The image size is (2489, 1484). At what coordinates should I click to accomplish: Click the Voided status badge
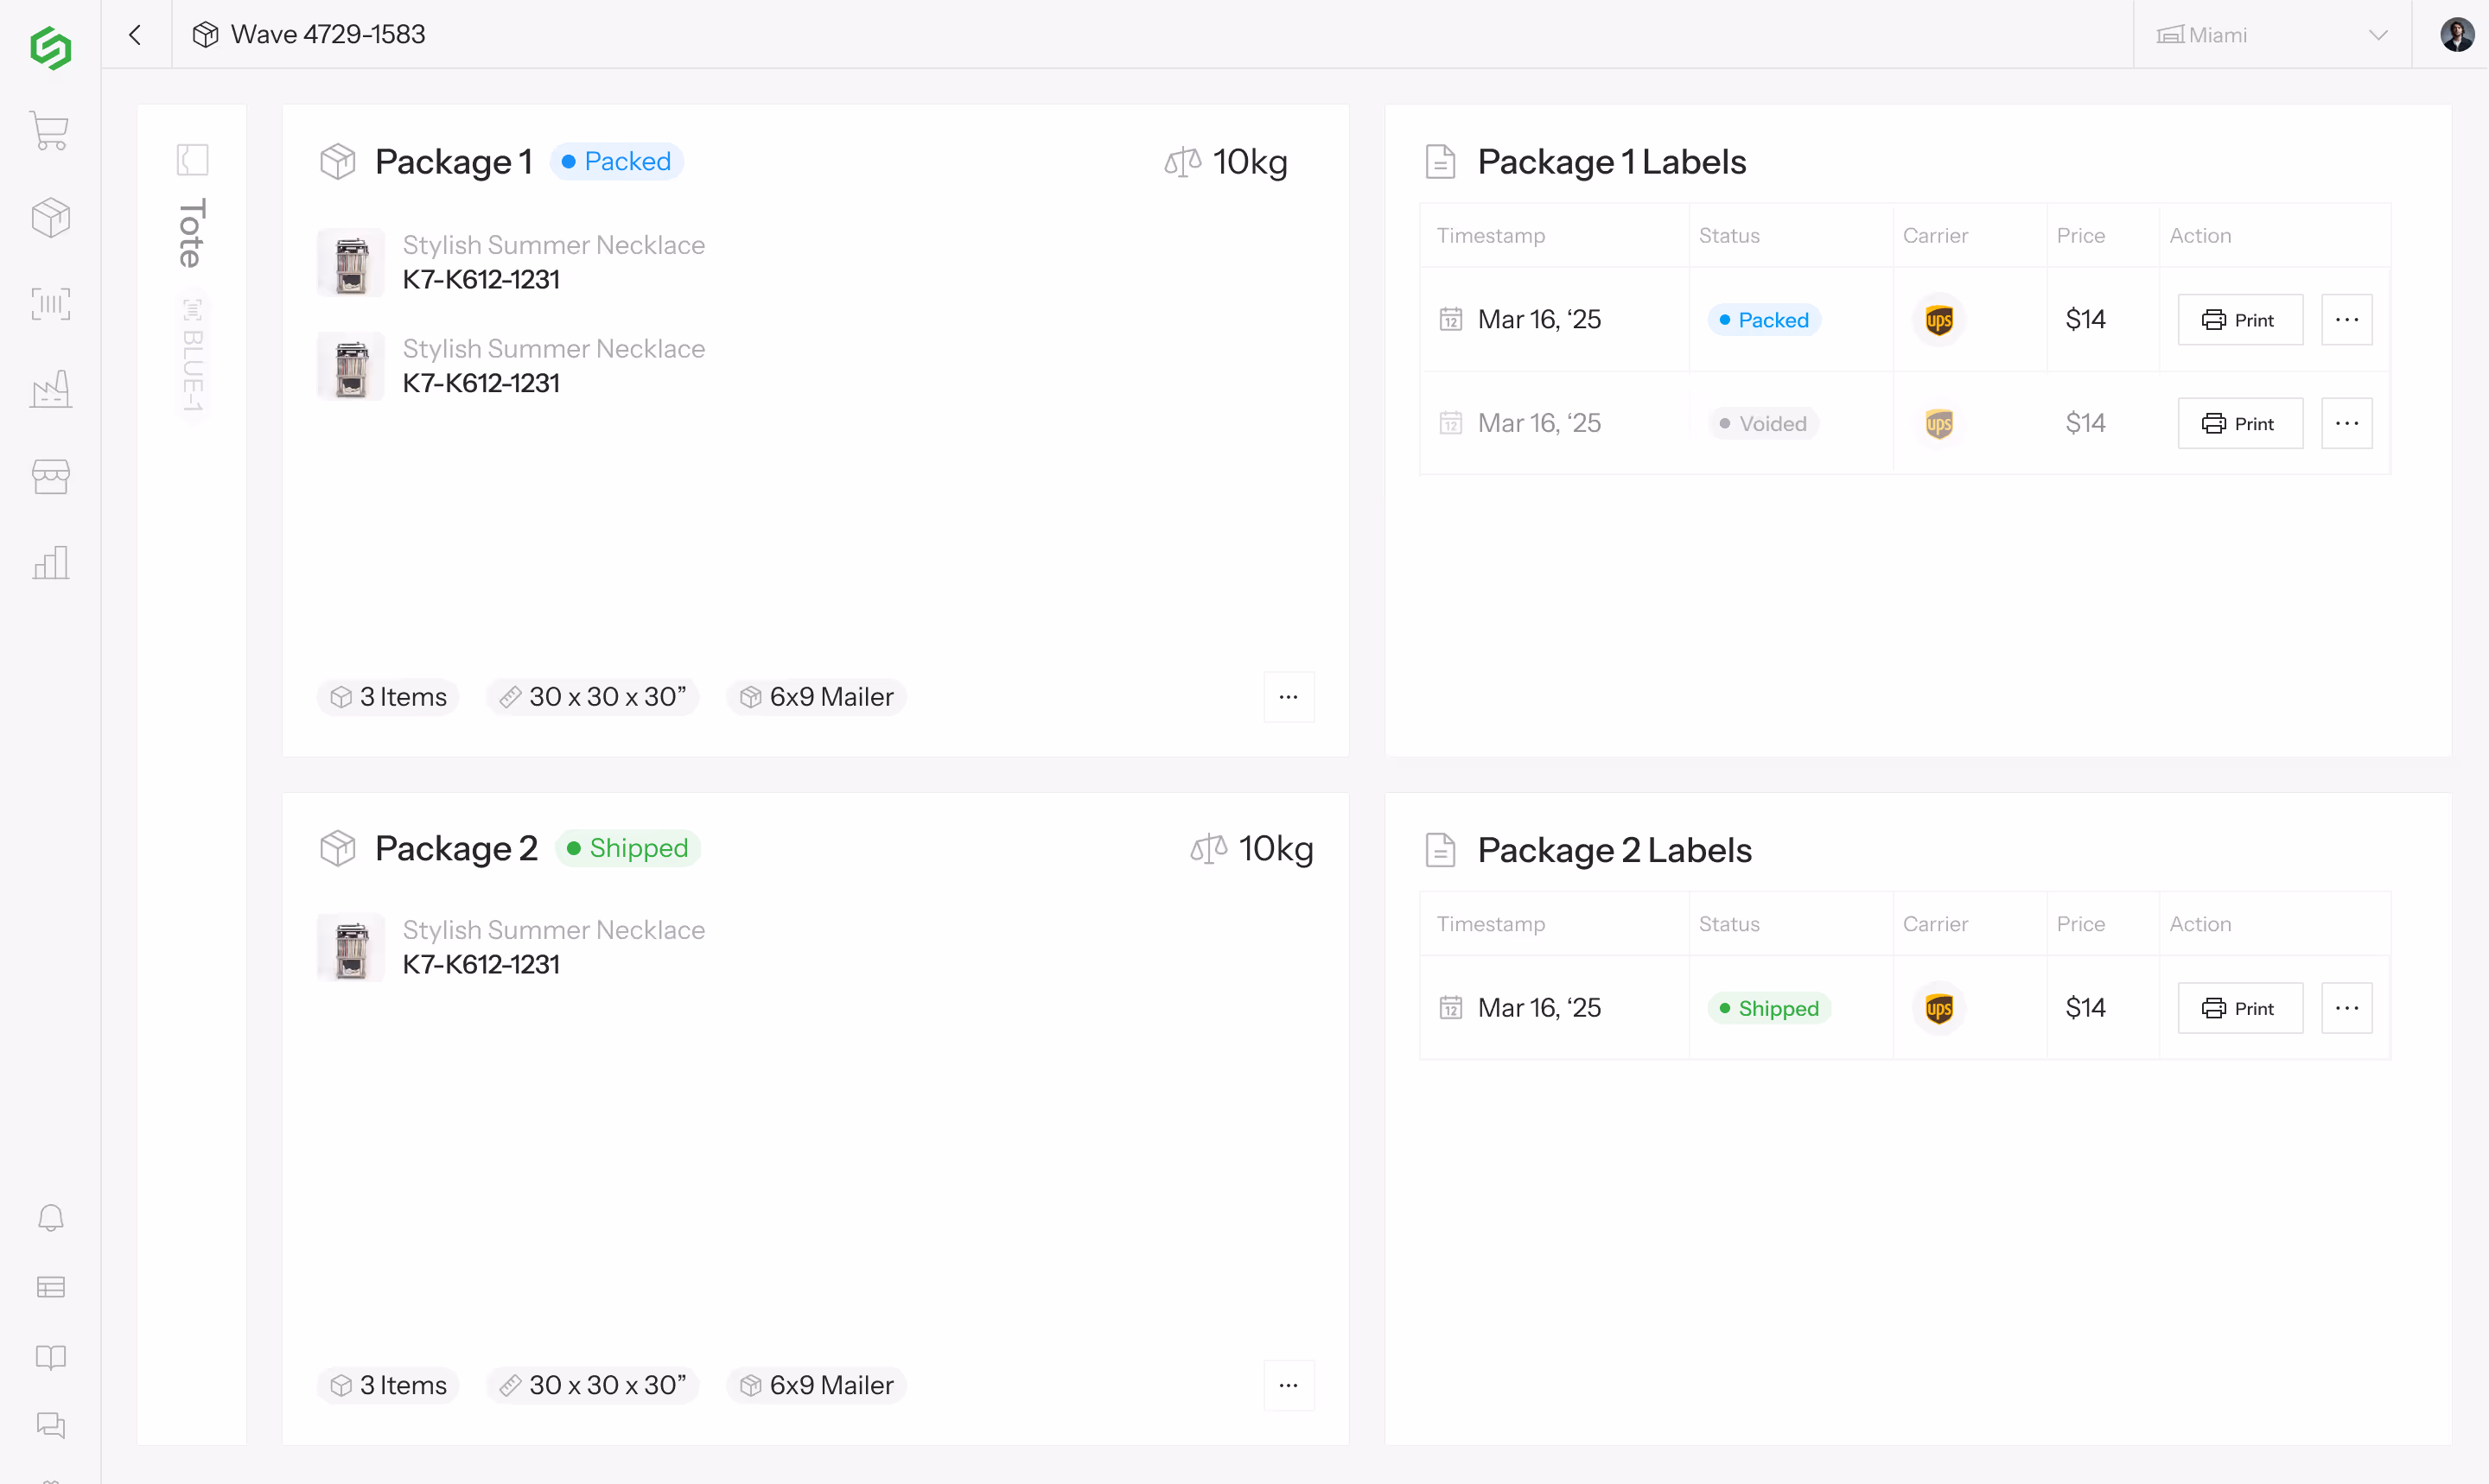[x=1763, y=423]
